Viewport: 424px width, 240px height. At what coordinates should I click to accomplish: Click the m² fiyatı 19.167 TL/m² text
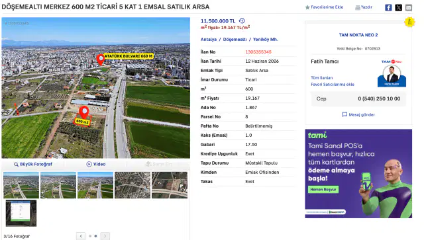tap(225, 27)
